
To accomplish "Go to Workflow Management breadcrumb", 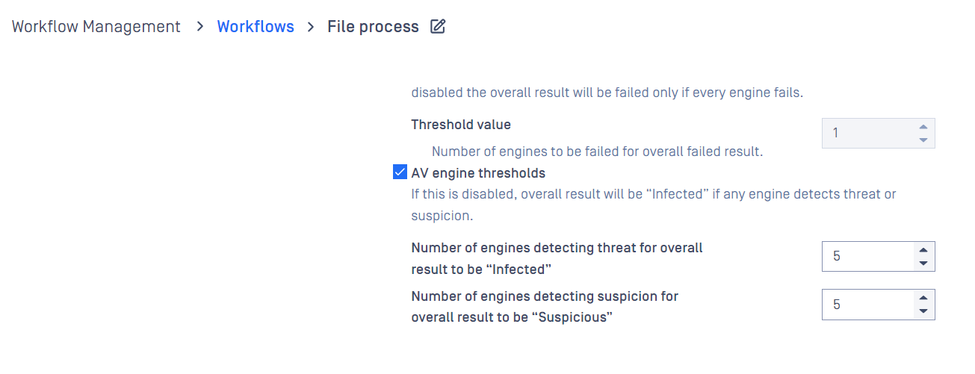I will [x=96, y=27].
